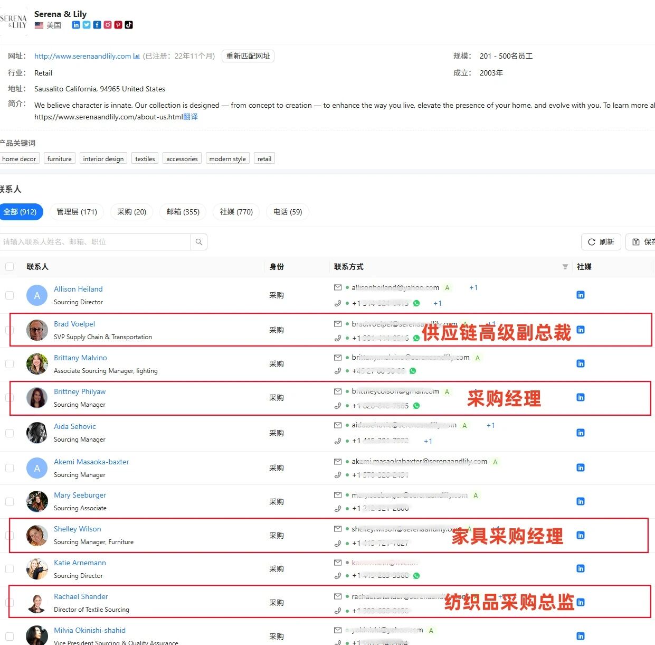Select the 全部 (912) tab
This screenshot has width=655, height=645.
tap(20, 212)
